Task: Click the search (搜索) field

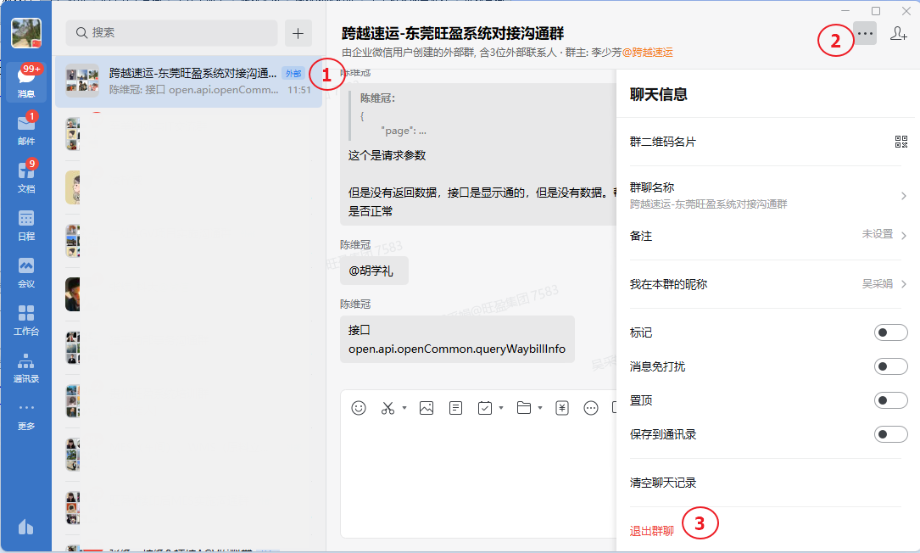Action: (171, 33)
